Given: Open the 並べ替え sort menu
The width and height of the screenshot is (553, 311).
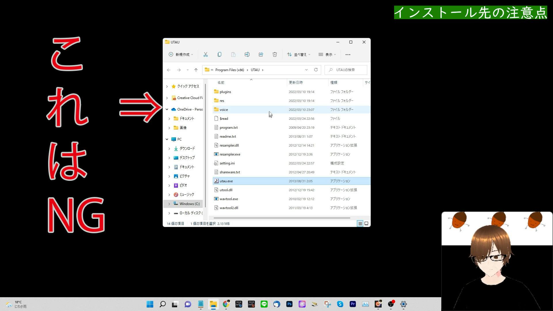Looking at the screenshot, I should (x=299, y=54).
